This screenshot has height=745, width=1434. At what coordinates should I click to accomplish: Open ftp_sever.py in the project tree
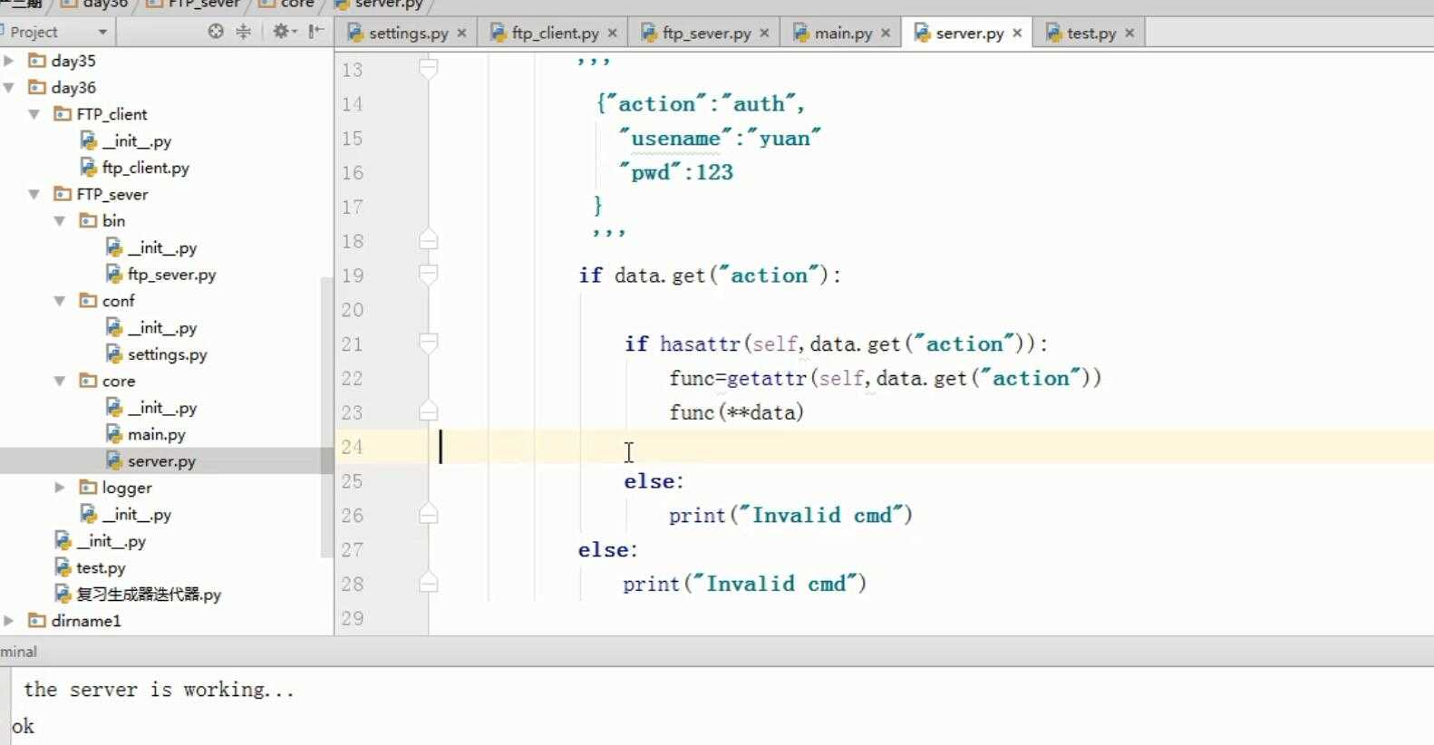171,274
